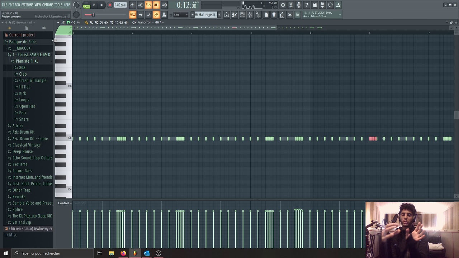Toggle the PAT/SONG mode switch
This screenshot has height=258, width=459.
tap(86, 5)
